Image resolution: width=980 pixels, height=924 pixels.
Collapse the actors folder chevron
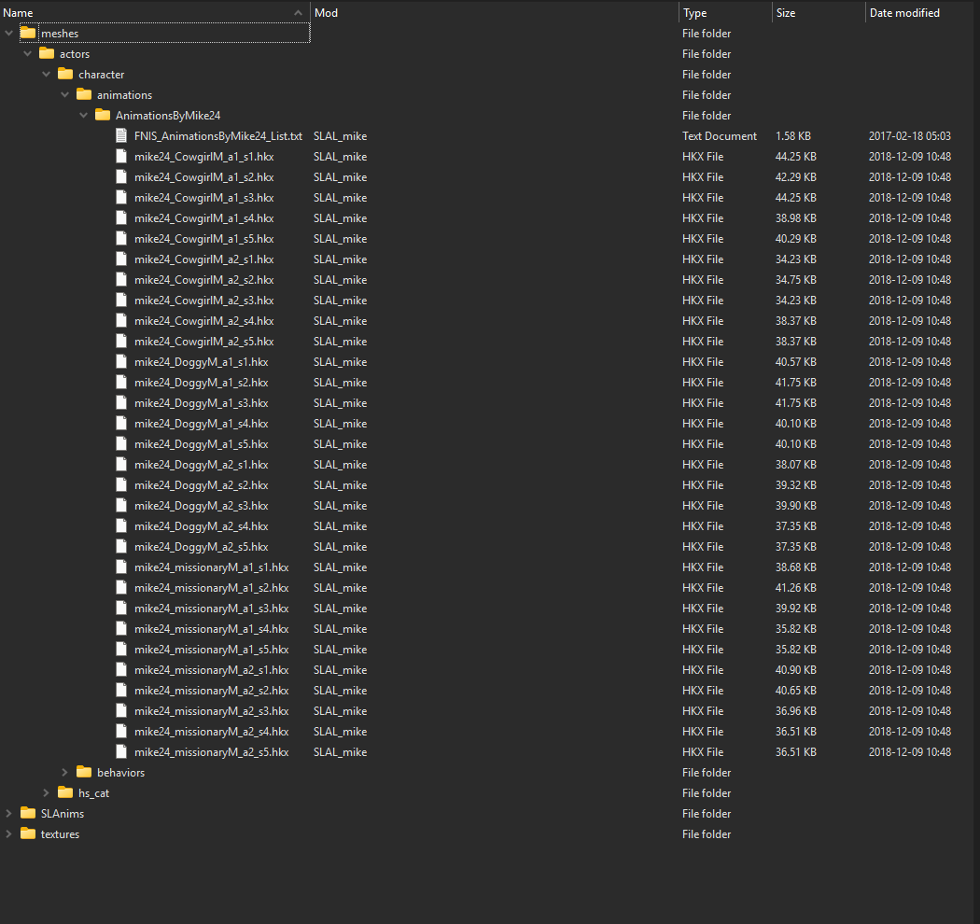click(27, 54)
